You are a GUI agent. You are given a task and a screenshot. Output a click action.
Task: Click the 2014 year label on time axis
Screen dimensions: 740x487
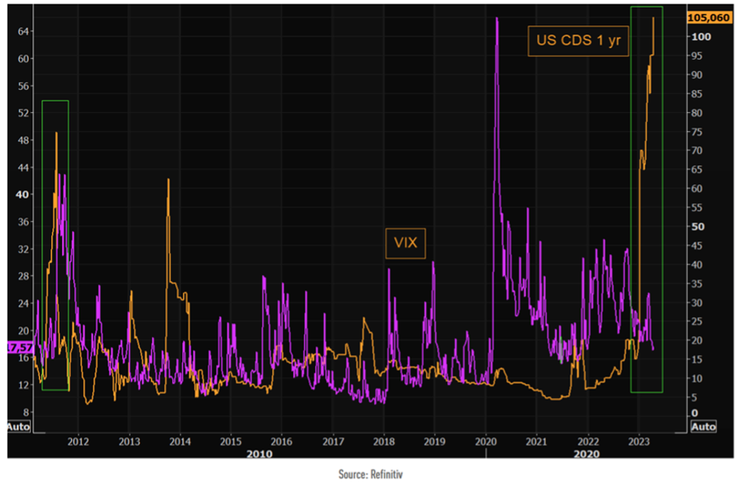coord(180,441)
